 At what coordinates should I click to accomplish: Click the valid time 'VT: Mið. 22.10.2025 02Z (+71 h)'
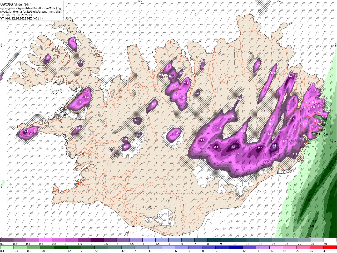[x=21, y=18]
